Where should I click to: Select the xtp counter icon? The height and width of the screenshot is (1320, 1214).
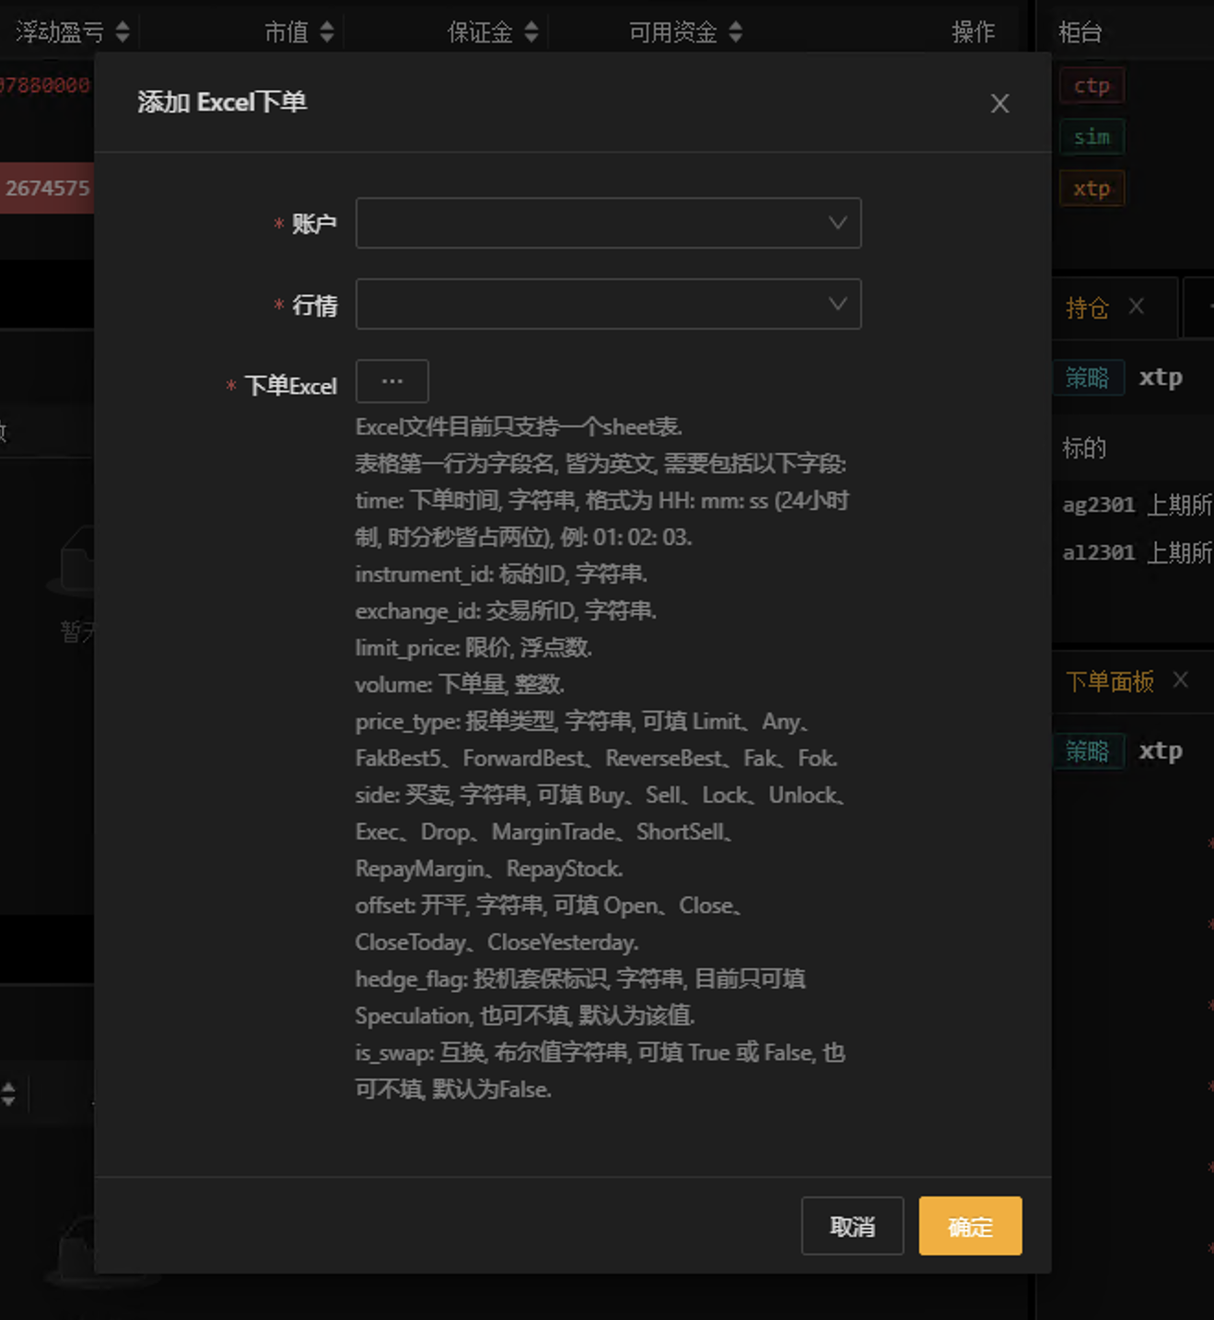tap(1091, 188)
